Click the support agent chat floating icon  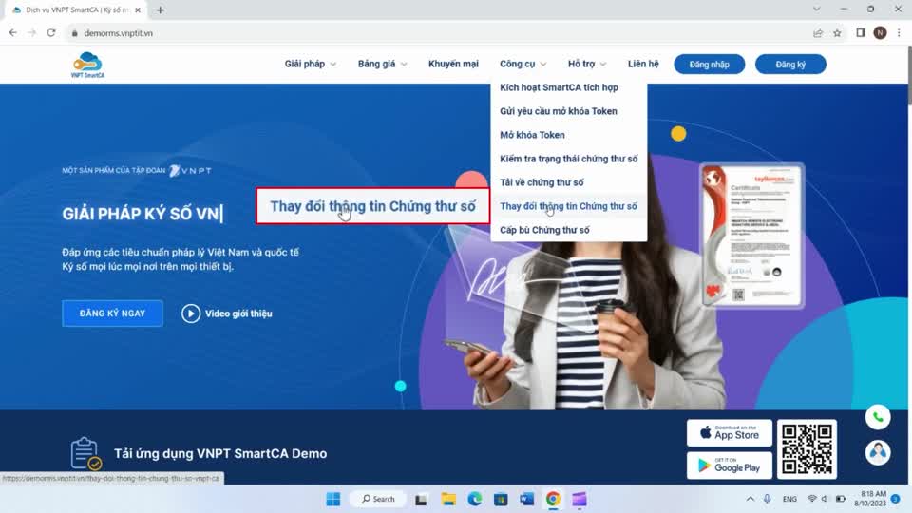[x=878, y=452]
